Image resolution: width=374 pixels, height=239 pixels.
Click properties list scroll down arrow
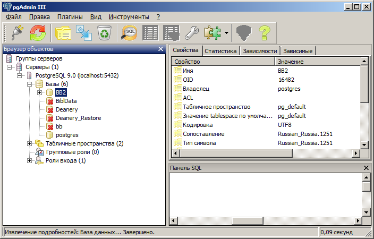coord(364,144)
